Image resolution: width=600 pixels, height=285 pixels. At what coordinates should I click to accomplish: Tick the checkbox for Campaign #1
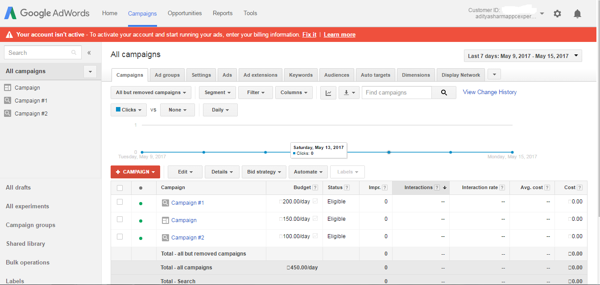(120, 202)
